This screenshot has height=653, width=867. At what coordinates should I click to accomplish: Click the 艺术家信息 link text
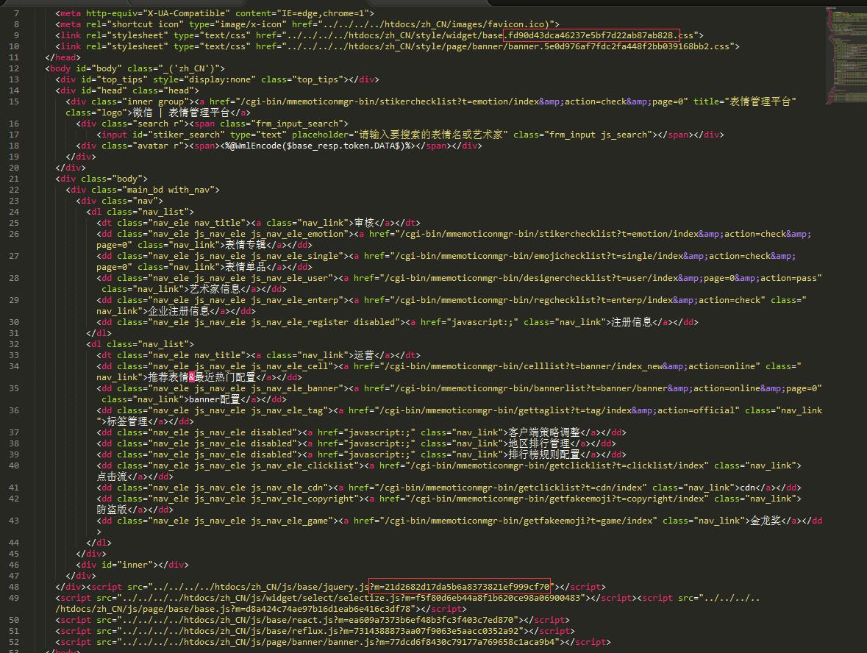pyautogui.click(x=215, y=289)
